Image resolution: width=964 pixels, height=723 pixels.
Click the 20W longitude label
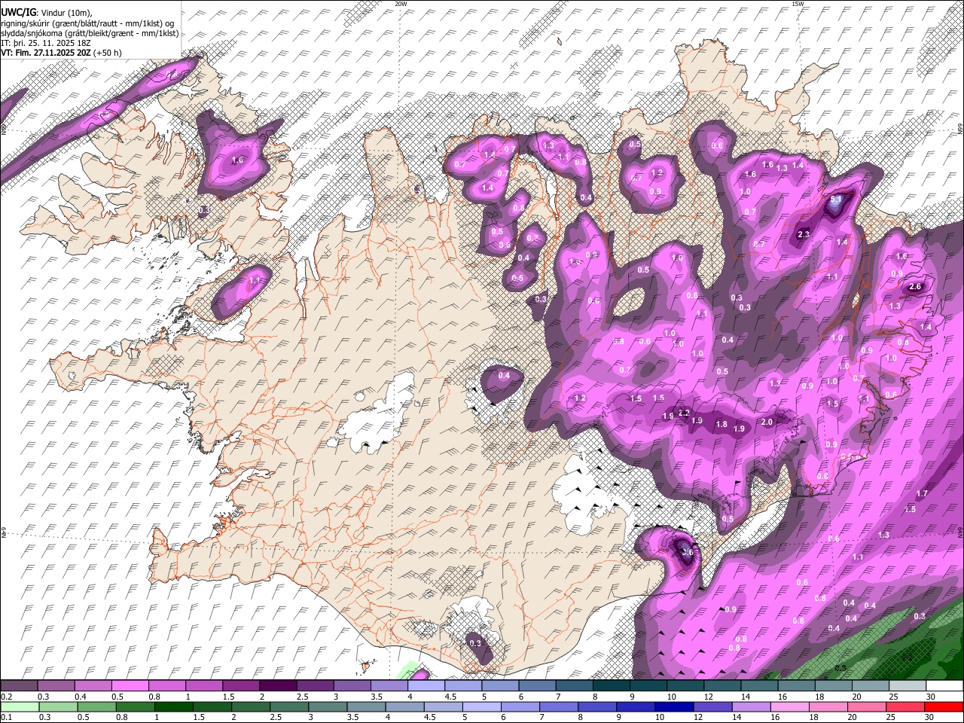click(401, 4)
